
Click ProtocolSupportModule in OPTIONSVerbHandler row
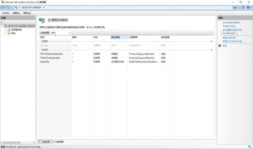pos(142,54)
